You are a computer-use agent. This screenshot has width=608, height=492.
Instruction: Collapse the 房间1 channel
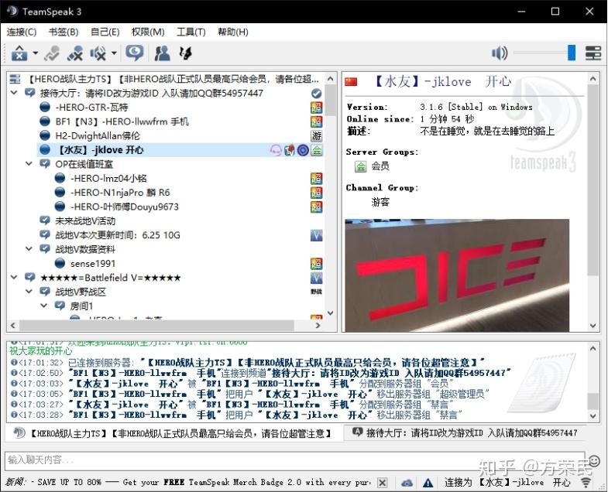coord(44,306)
